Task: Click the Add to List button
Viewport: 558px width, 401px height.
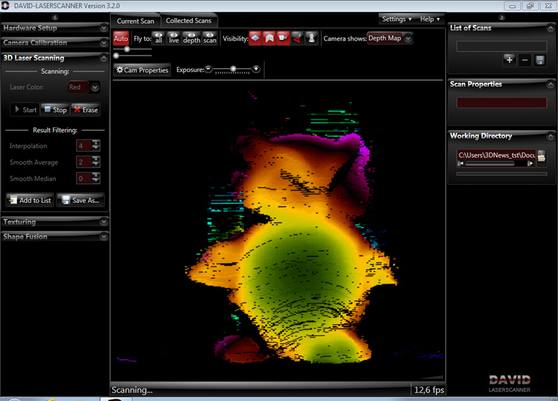Action: pyautogui.click(x=30, y=200)
